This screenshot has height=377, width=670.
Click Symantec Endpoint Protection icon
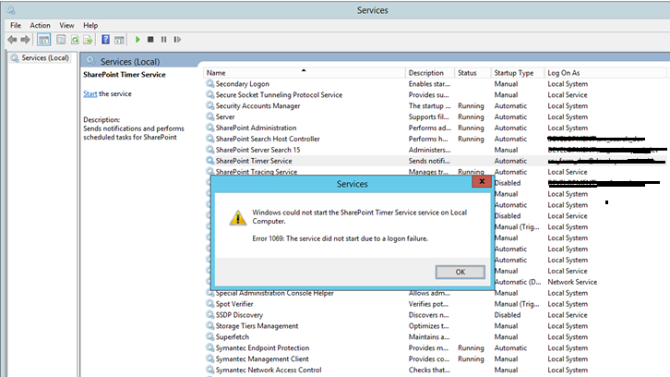pos(209,347)
